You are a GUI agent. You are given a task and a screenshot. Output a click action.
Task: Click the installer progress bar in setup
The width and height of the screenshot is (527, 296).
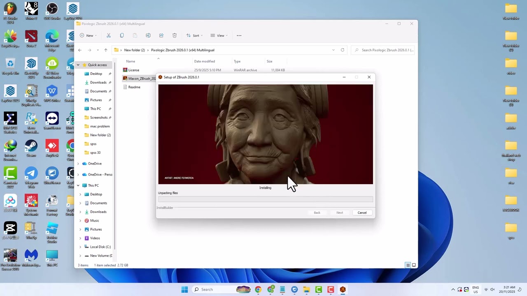coord(266,199)
